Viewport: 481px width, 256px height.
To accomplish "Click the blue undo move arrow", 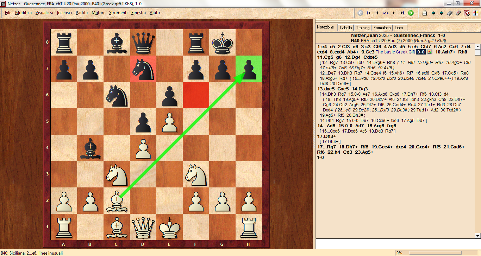I will [386, 13].
